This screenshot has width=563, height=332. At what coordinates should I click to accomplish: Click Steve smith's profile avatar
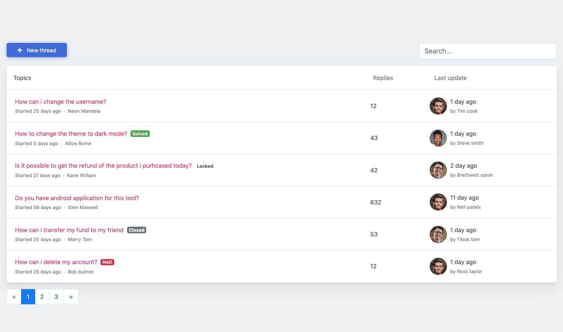click(438, 138)
